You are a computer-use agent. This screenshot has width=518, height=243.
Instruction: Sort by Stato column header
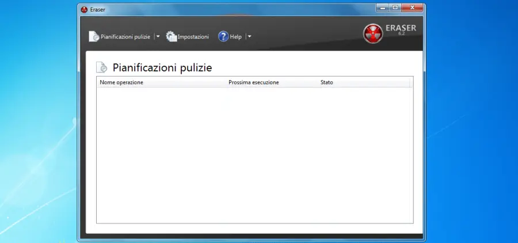[x=364, y=82]
